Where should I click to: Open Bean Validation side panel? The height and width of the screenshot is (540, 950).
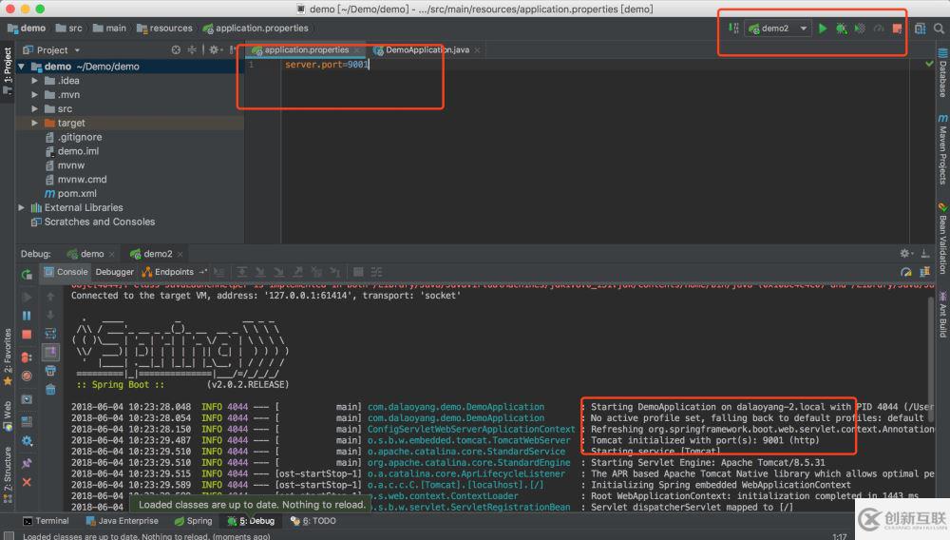click(x=942, y=239)
